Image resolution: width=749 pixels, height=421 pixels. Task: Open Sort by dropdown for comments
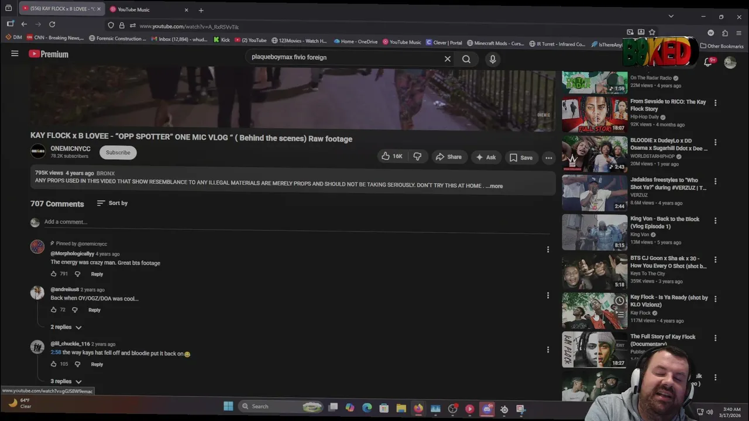point(112,203)
